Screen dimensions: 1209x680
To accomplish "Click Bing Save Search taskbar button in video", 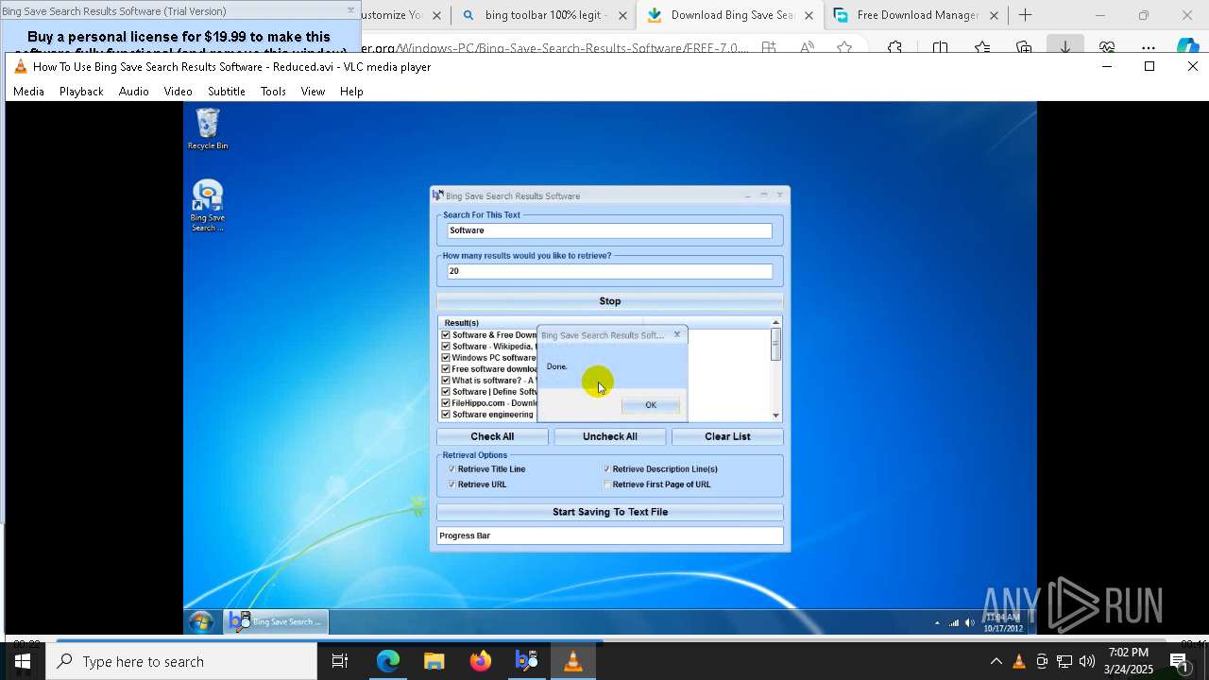I will click(x=277, y=621).
